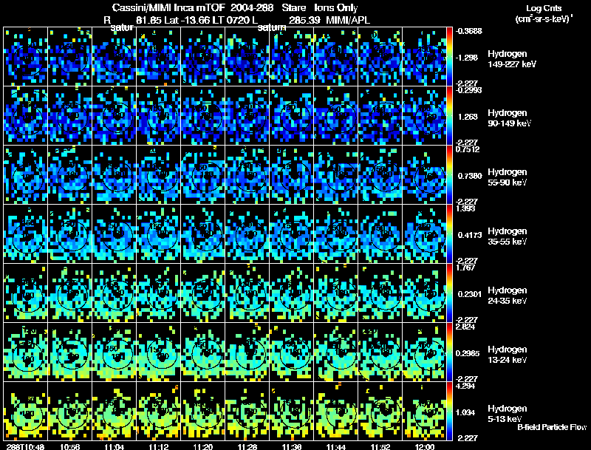Click the color bar beside Hydrogen 149-227 keV
Screen dimensions: 591x450
click(x=449, y=57)
